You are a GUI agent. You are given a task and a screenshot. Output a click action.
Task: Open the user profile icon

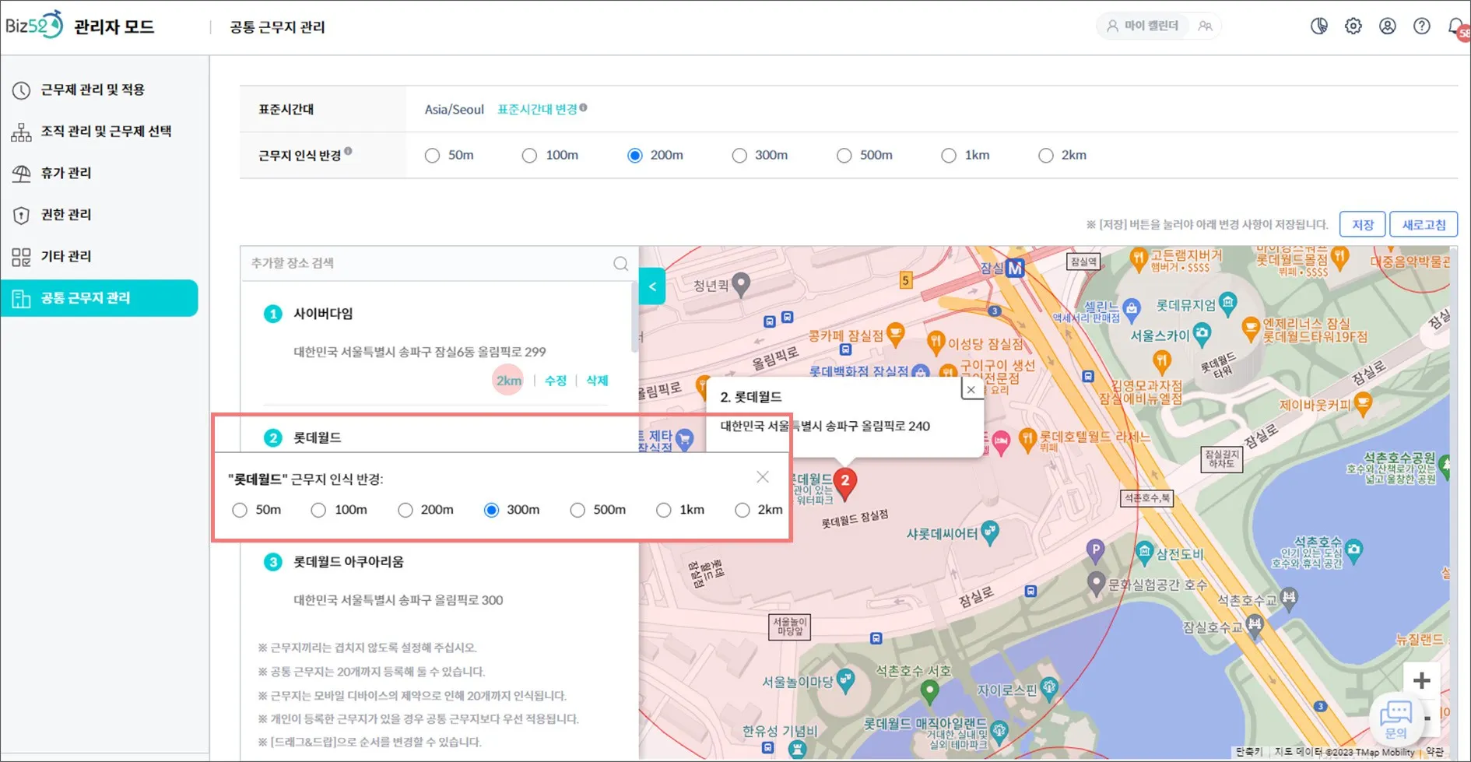click(1388, 26)
